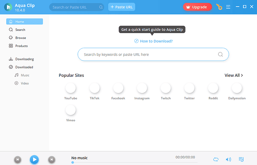Go to Home in sidebar
This screenshot has width=257, height=165.
(x=25, y=21)
